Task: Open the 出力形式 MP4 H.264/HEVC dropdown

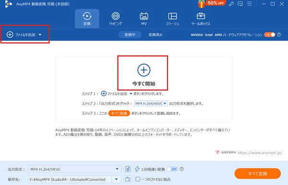Action: pyautogui.click(x=75, y=169)
